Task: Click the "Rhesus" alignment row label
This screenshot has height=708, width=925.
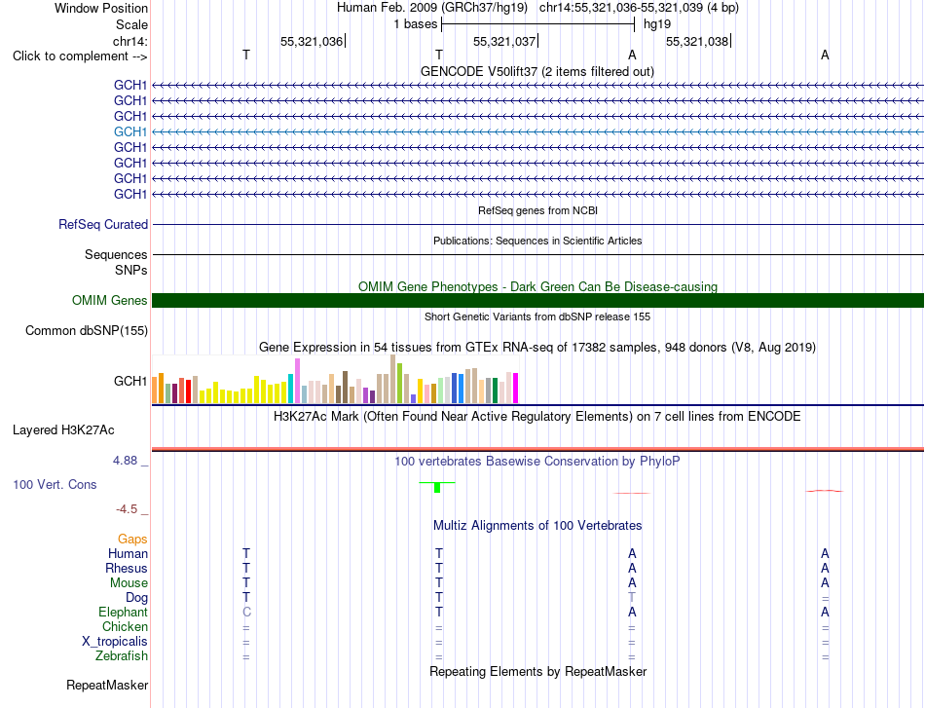Action: [127, 568]
